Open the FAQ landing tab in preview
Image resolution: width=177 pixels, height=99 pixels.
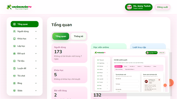tap(147, 66)
